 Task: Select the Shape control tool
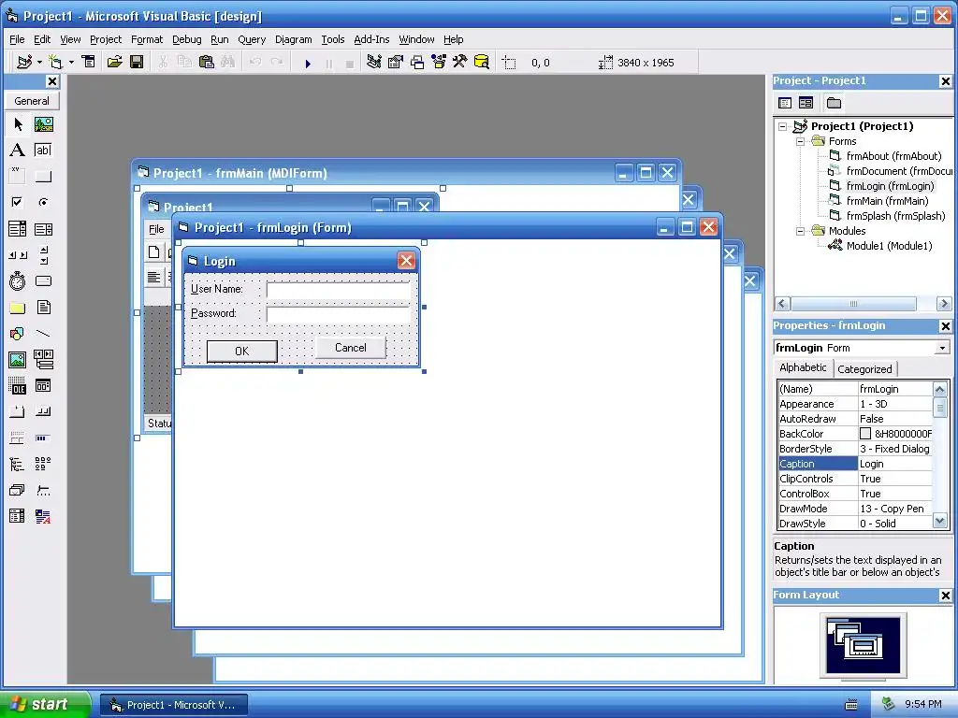[18, 334]
